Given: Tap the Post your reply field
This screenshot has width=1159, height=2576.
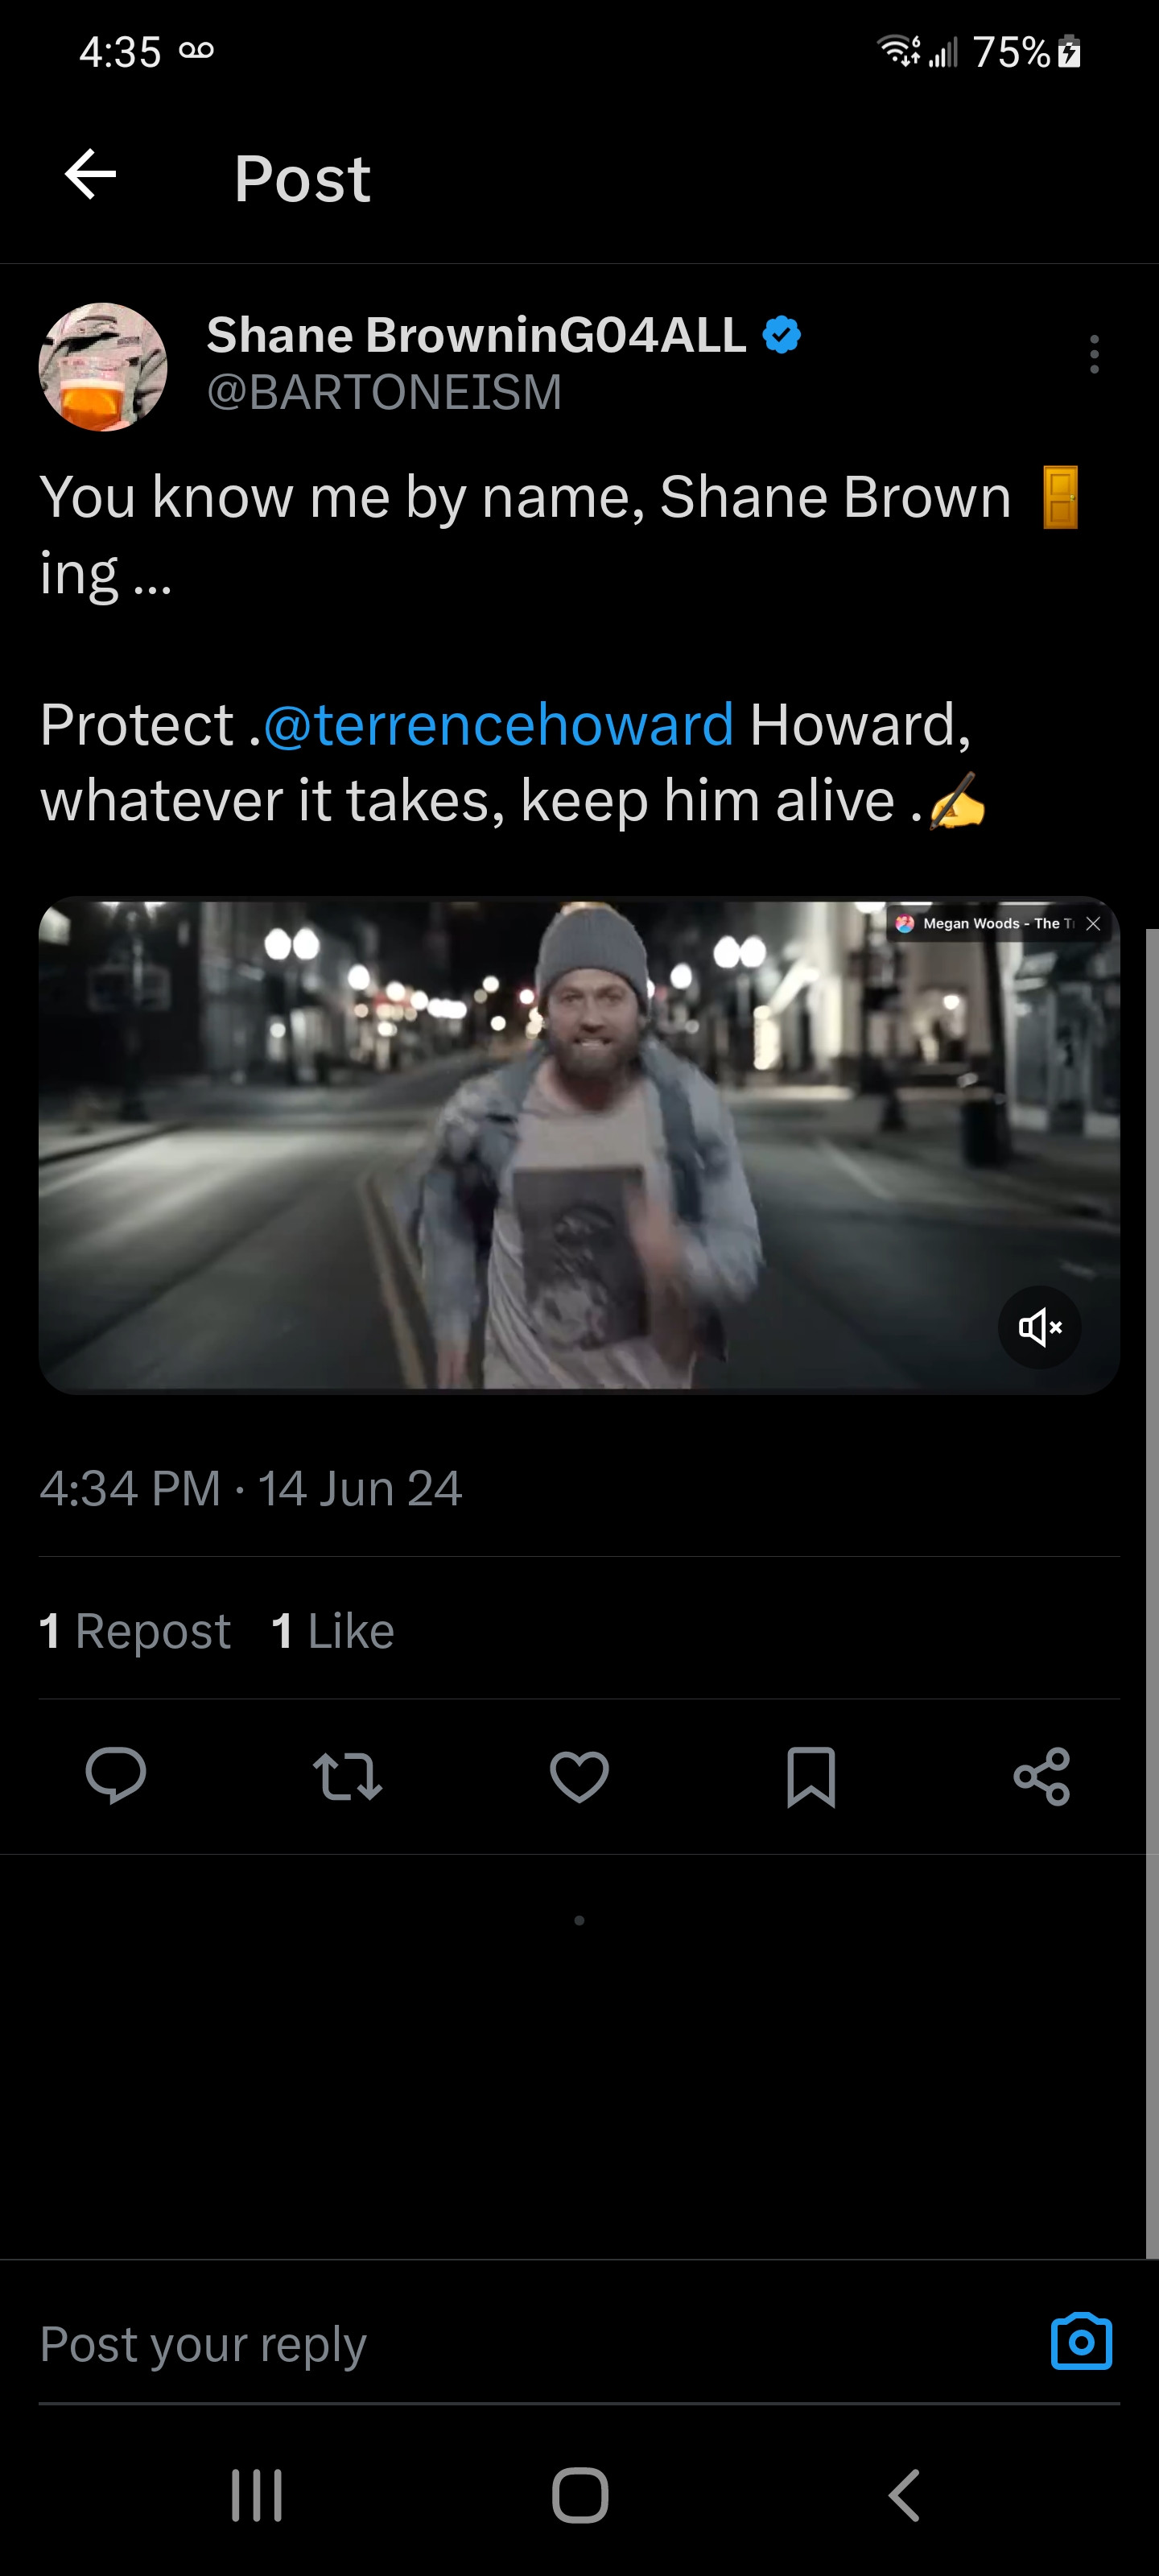Looking at the screenshot, I should (x=500, y=2343).
